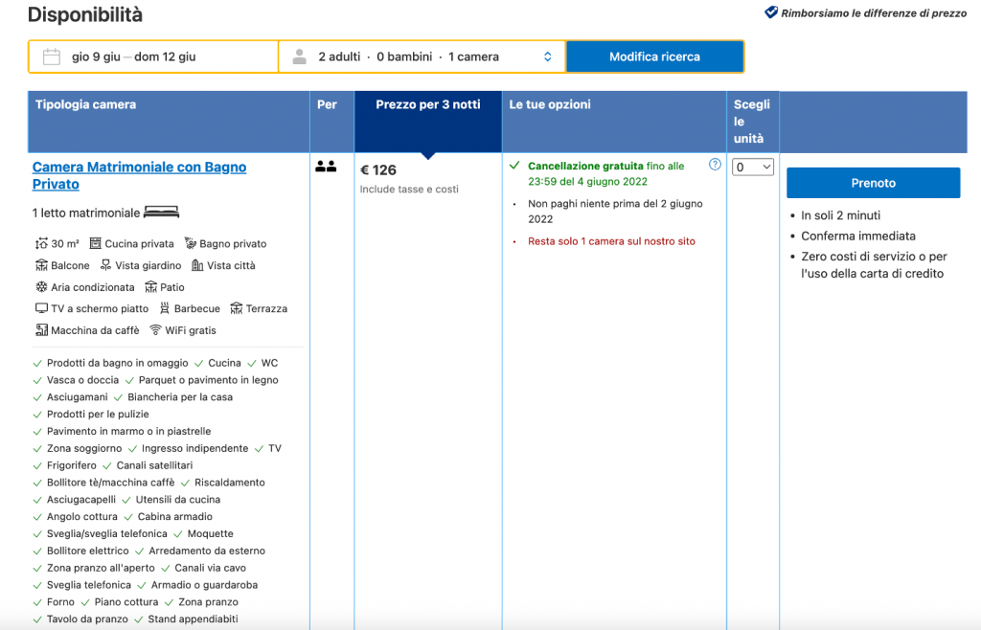981x630 pixels.
Task: Click the help question mark icon
Action: [x=715, y=165]
